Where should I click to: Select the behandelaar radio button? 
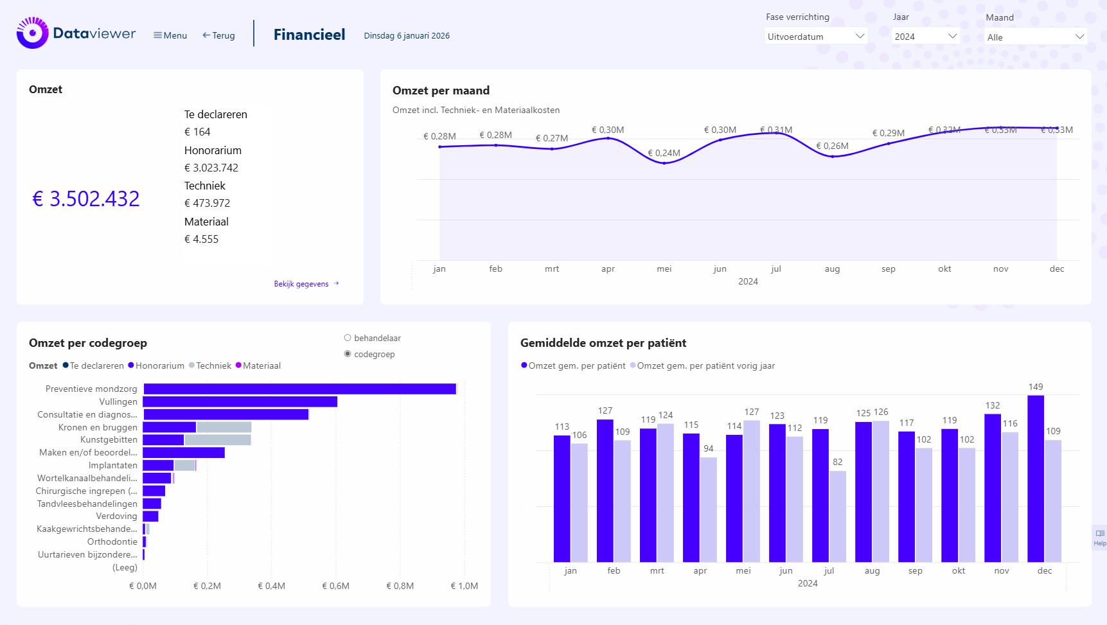[348, 338]
